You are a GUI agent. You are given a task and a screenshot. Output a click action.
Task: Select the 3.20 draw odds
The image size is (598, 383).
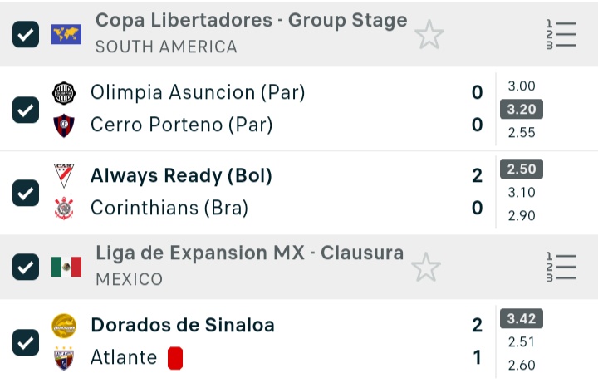click(x=522, y=110)
